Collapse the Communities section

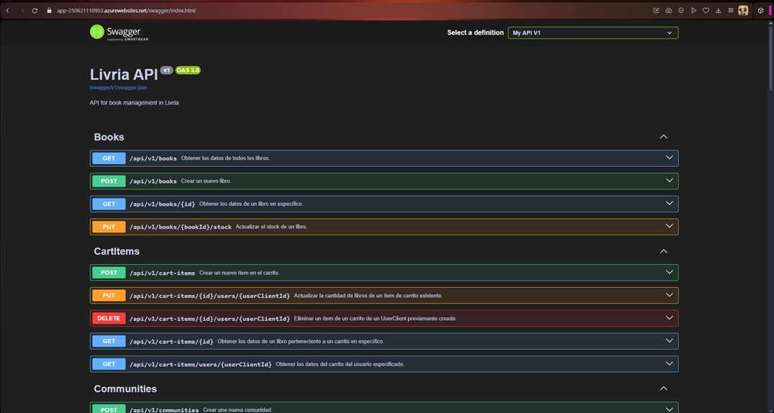tap(663, 389)
